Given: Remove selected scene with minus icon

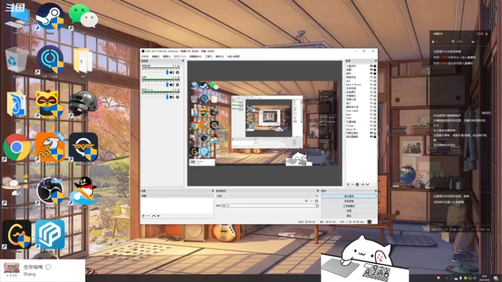Looking at the screenshot, I should (x=148, y=216).
